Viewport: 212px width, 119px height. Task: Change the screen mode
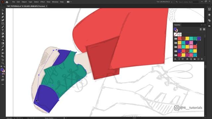pyautogui.click(x=3, y=80)
